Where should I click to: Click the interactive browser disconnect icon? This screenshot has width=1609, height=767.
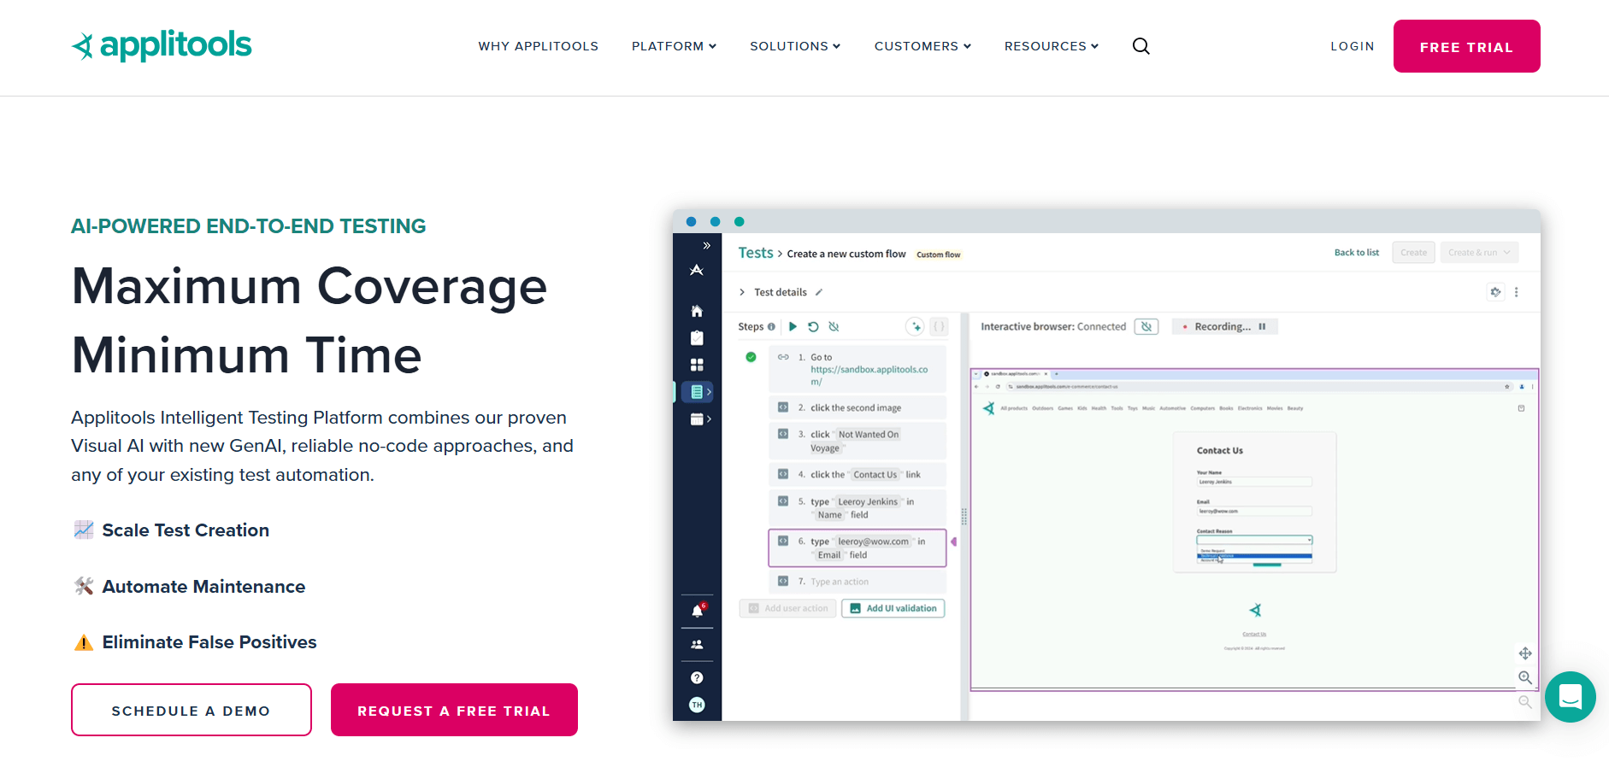click(x=1146, y=326)
